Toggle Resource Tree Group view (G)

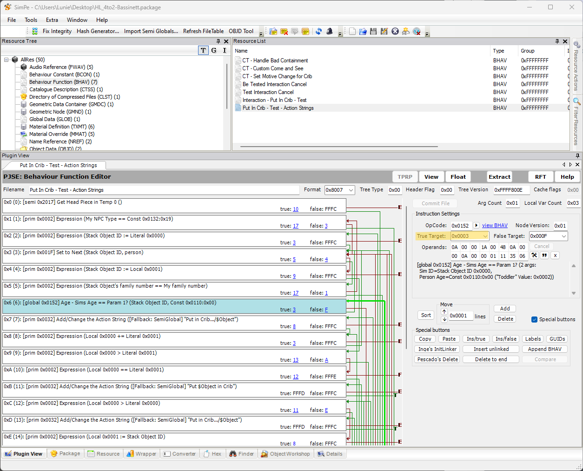tap(214, 50)
